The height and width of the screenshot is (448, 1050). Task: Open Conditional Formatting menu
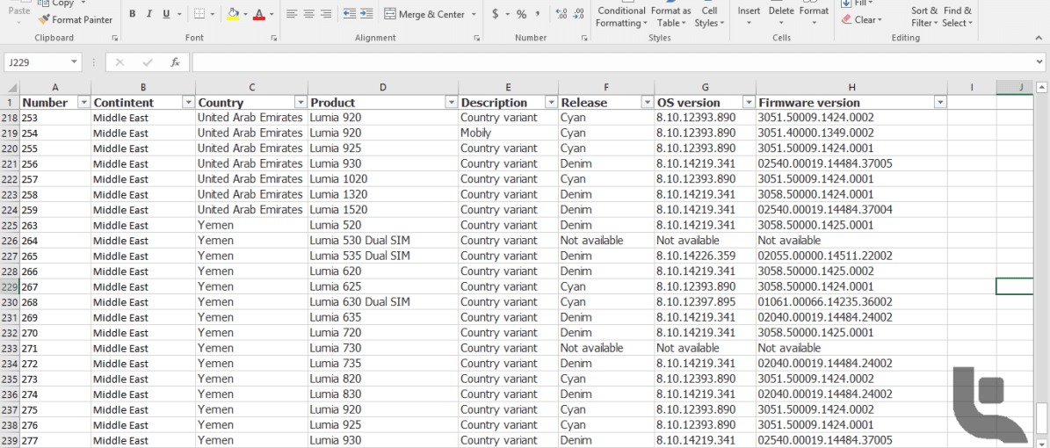click(x=621, y=16)
